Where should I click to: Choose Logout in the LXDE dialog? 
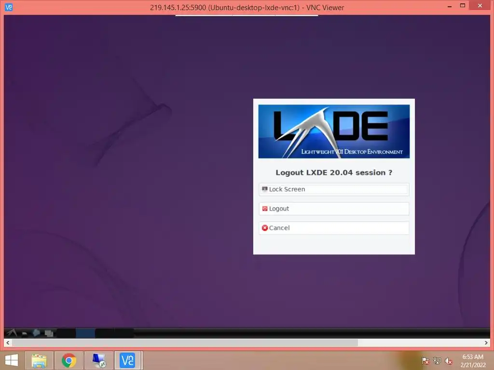[334, 209]
